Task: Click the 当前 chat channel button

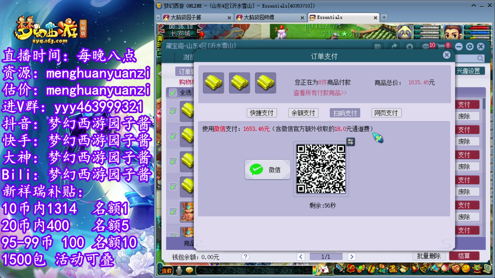Action: (x=167, y=271)
